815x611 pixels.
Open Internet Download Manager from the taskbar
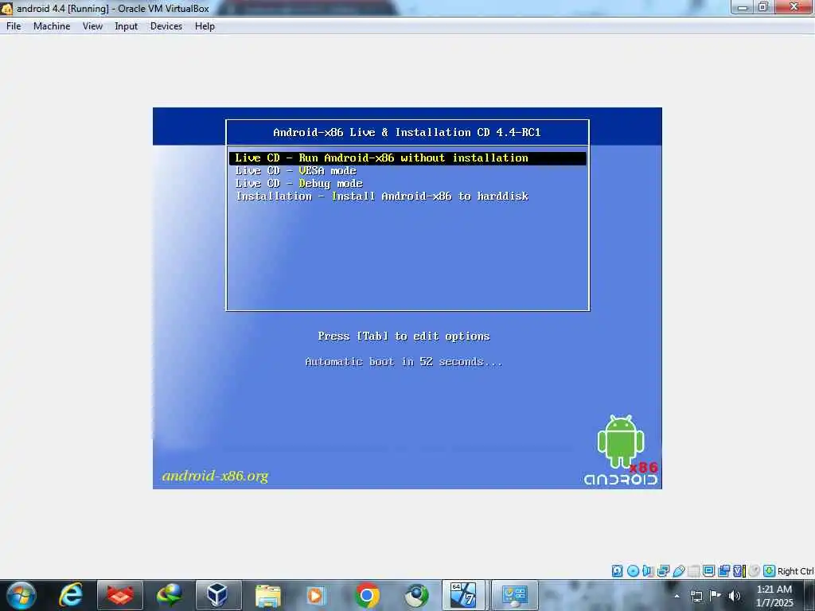pyautogui.click(x=170, y=595)
